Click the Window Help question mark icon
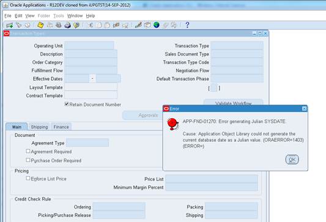326x222 pixels. coord(187,25)
